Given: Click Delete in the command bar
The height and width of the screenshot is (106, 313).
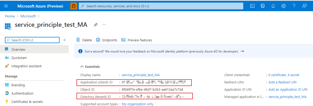Looking at the screenshot, I should [x=84, y=40].
